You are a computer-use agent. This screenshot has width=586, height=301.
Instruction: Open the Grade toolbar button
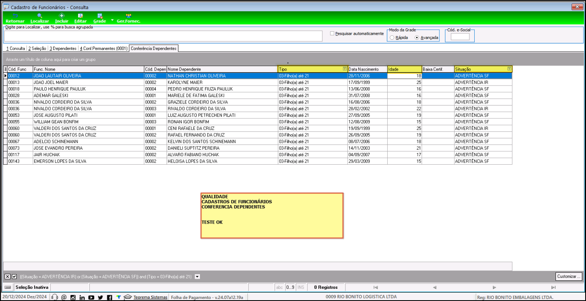100,18
